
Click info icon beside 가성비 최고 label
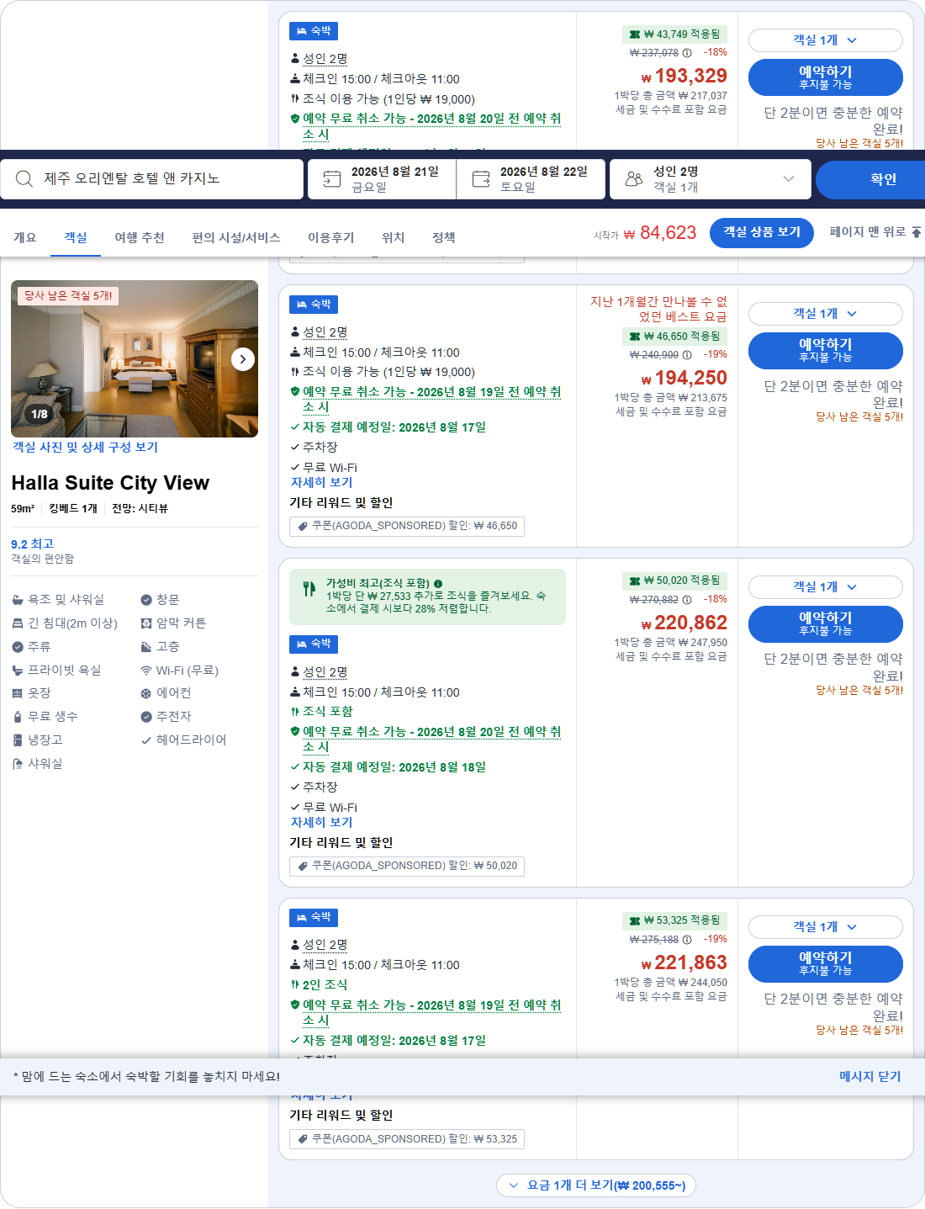pos(438,583)
